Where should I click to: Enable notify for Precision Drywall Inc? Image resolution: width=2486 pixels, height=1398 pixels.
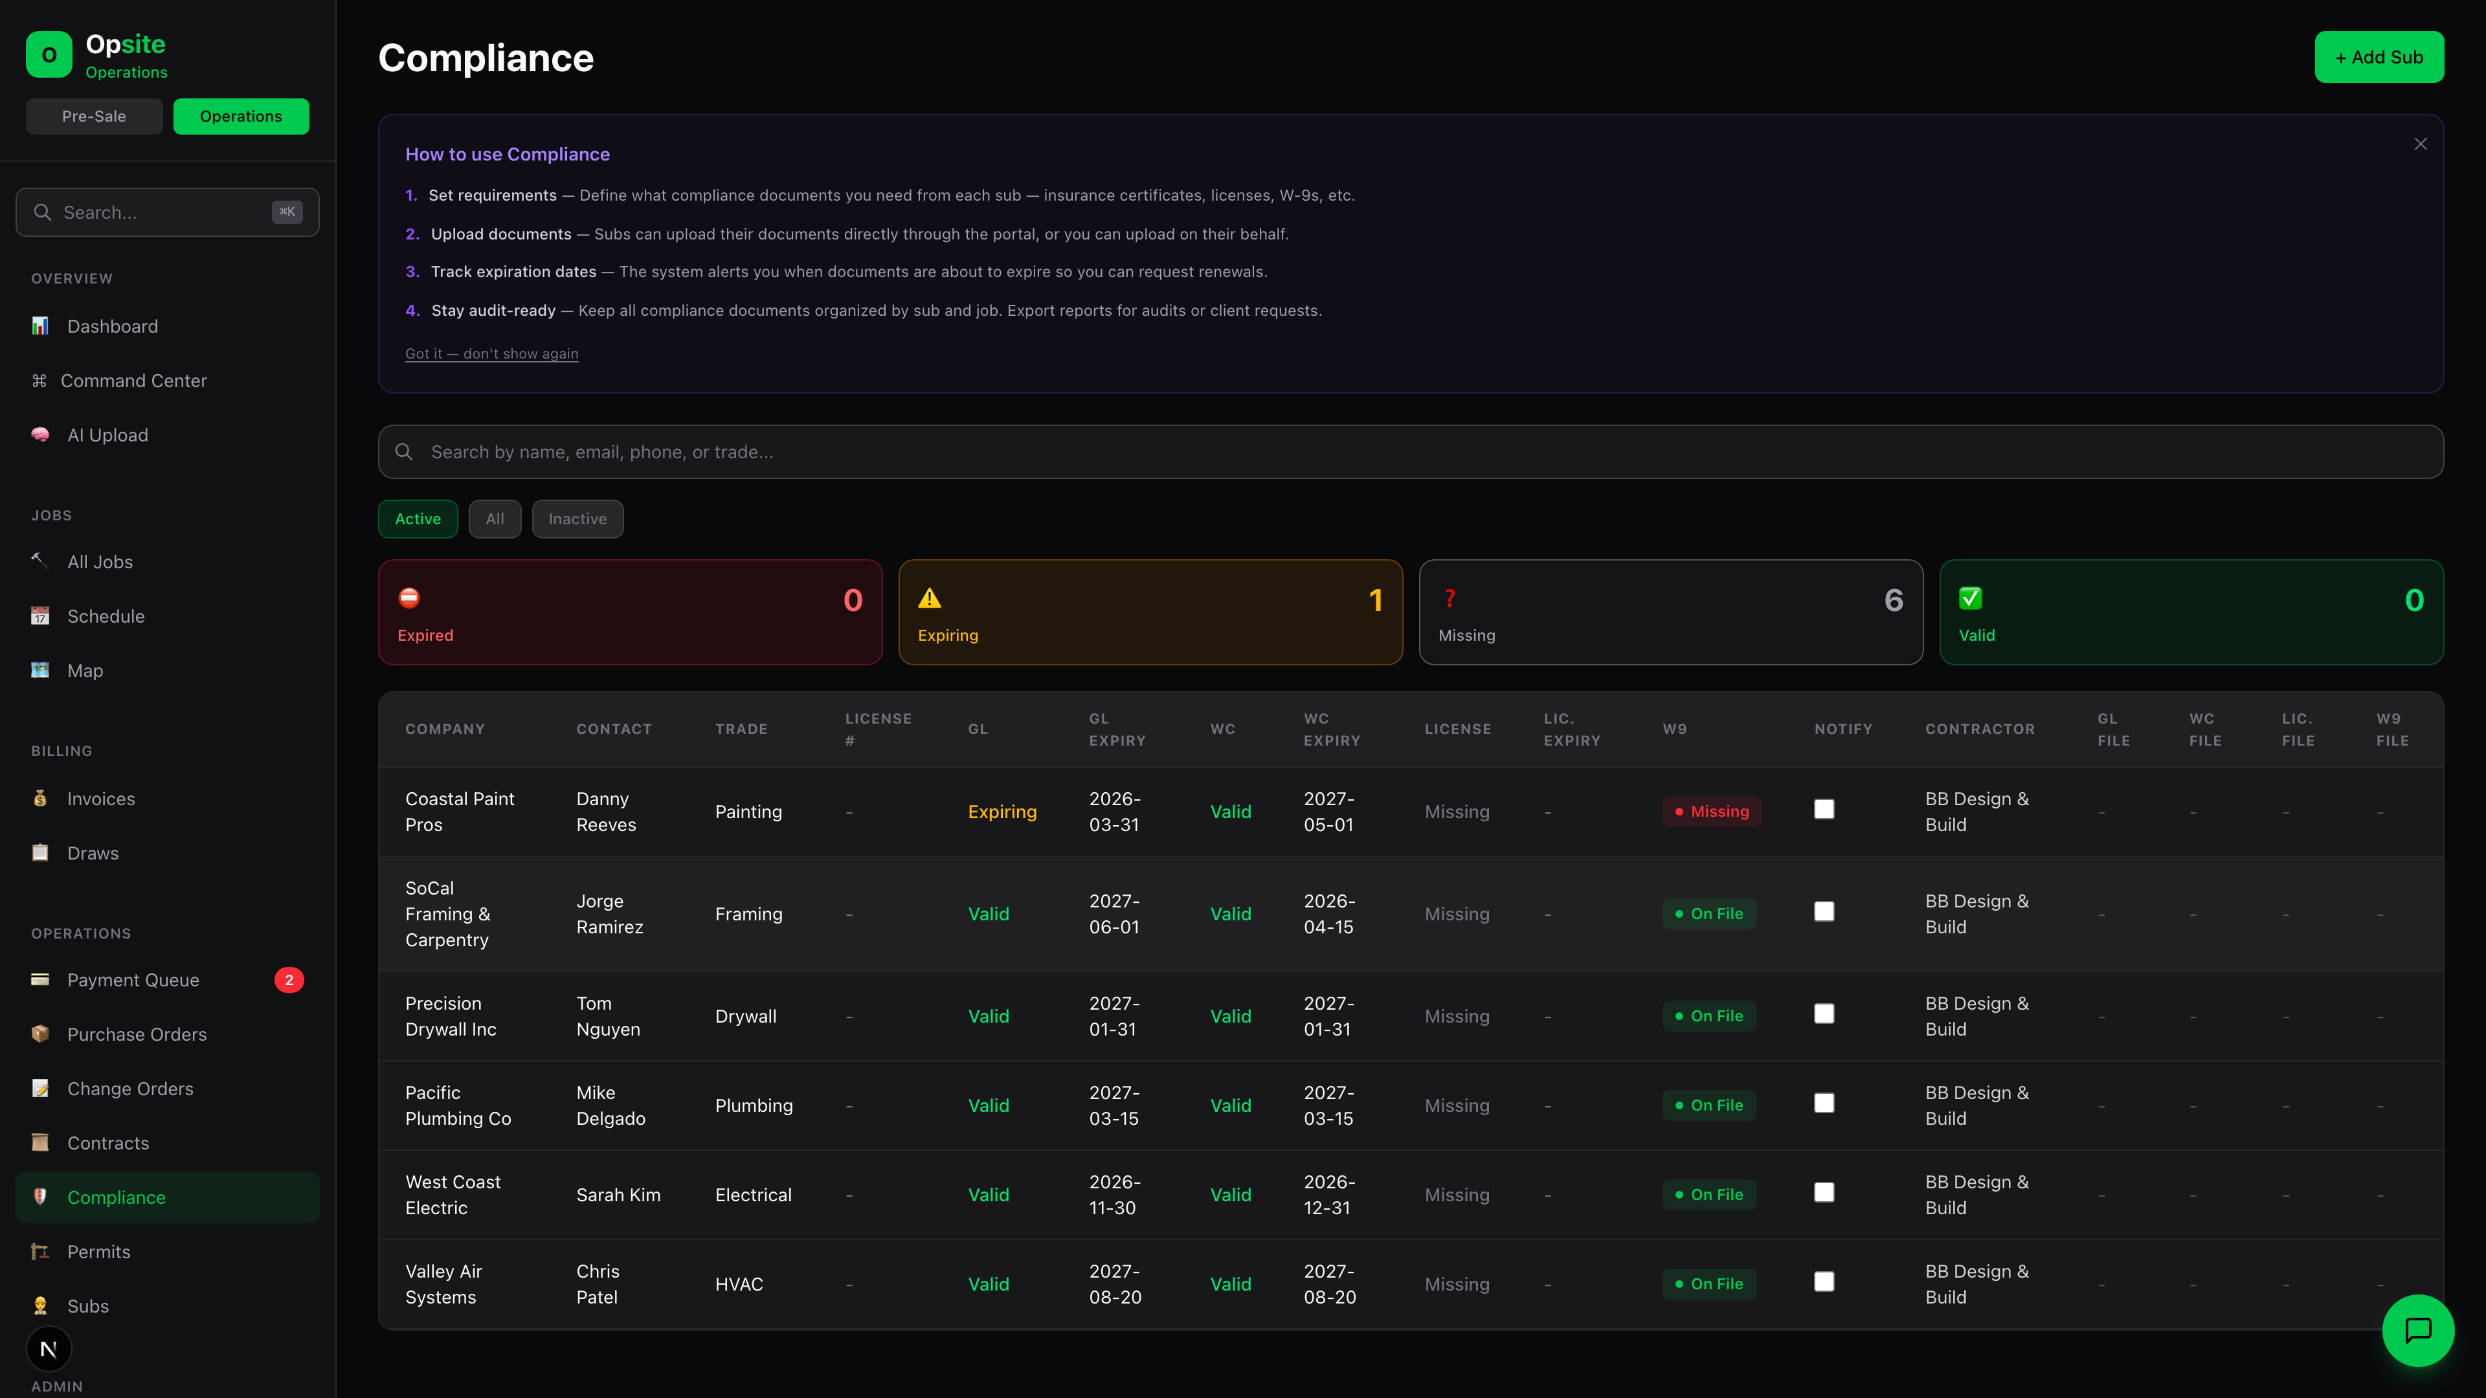click(1824, 1014)
